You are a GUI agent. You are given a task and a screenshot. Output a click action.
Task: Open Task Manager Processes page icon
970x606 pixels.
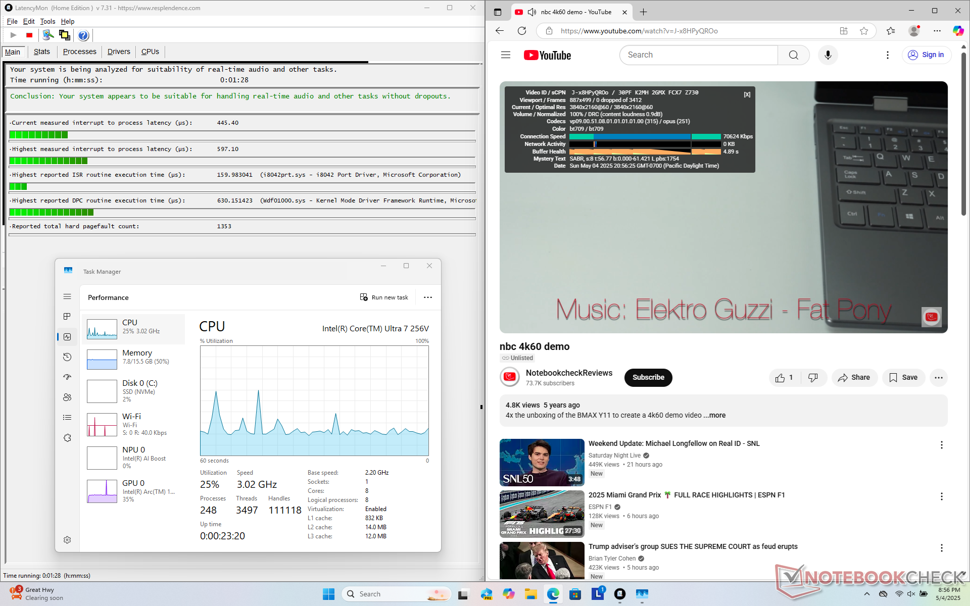[67, 316]
